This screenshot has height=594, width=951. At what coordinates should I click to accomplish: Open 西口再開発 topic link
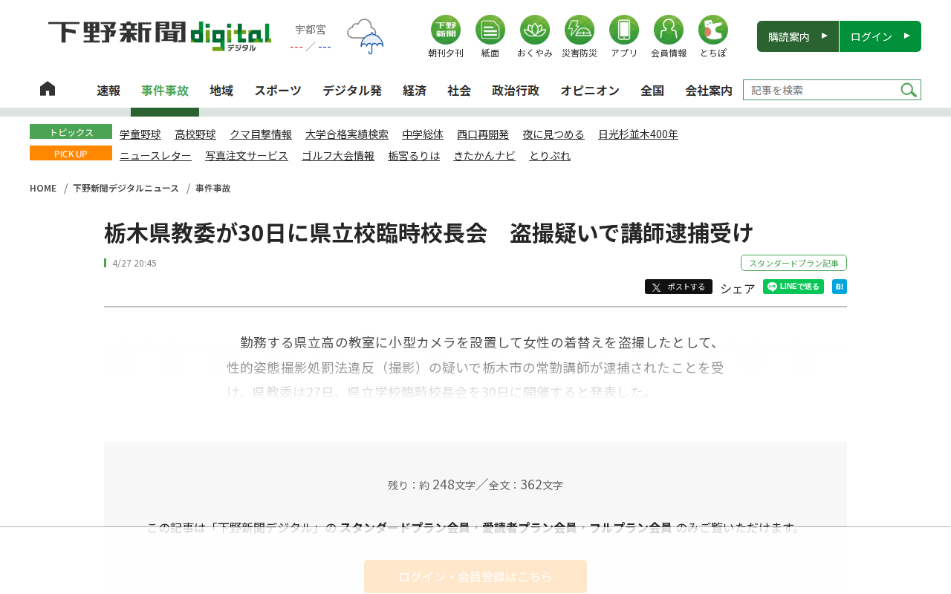[x=483, y=134]
